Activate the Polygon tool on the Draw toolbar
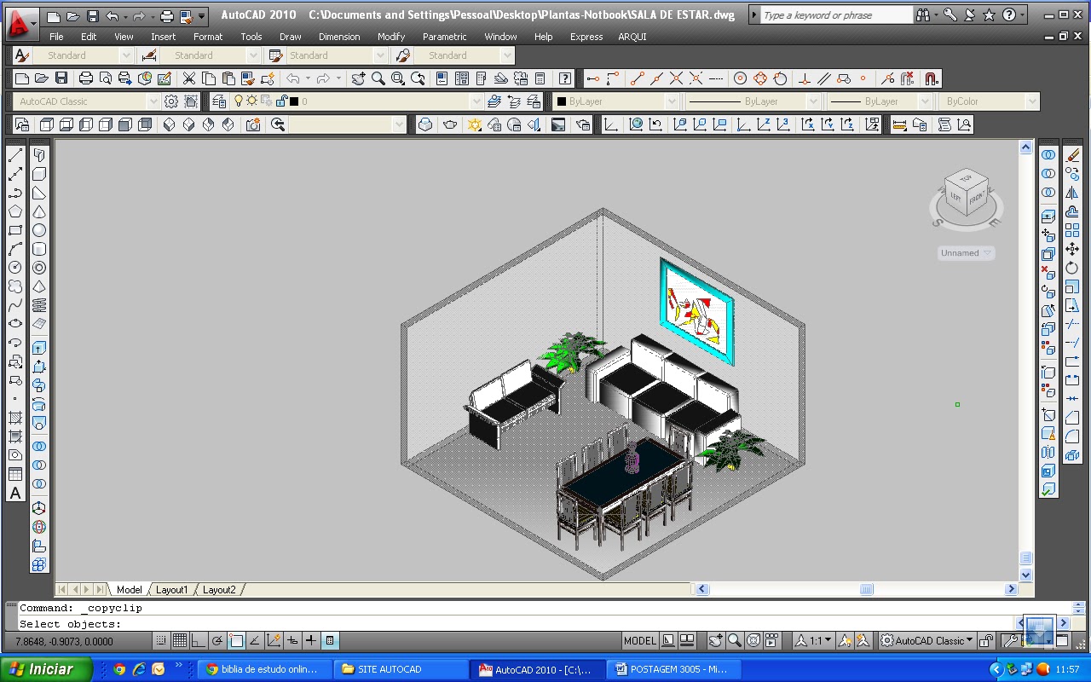1091x682 pixels. (x=14, y=211)
